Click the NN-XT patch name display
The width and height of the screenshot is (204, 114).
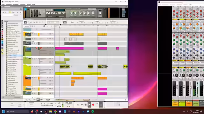[59, 10]
